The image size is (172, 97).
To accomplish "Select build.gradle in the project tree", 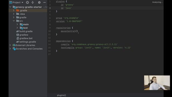I will pyautogui.click(x=26, y=31).
